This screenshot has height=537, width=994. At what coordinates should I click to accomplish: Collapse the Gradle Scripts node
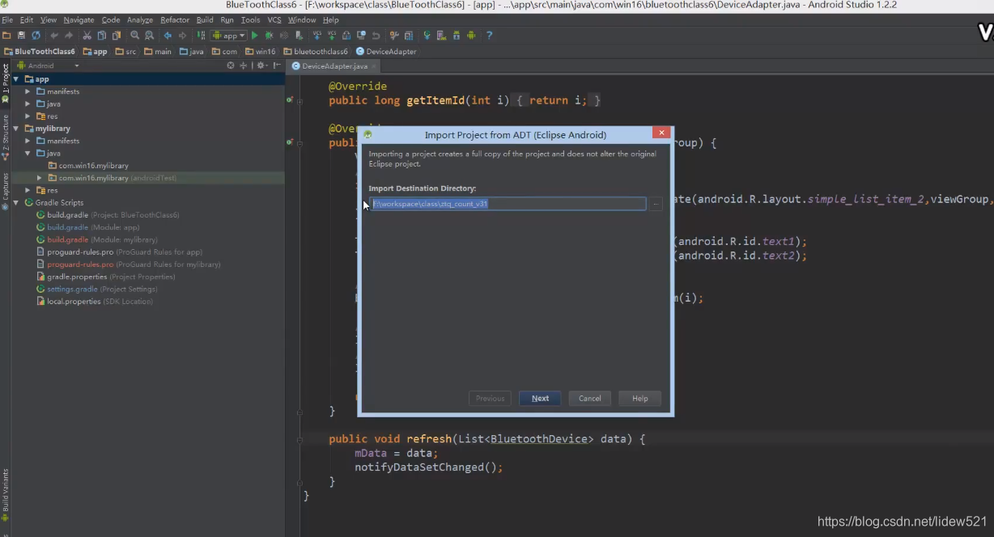[x=15, y=202]
